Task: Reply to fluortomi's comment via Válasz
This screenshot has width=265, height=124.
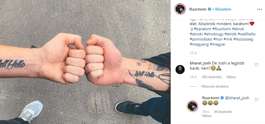Action: (x=207, y=116)
